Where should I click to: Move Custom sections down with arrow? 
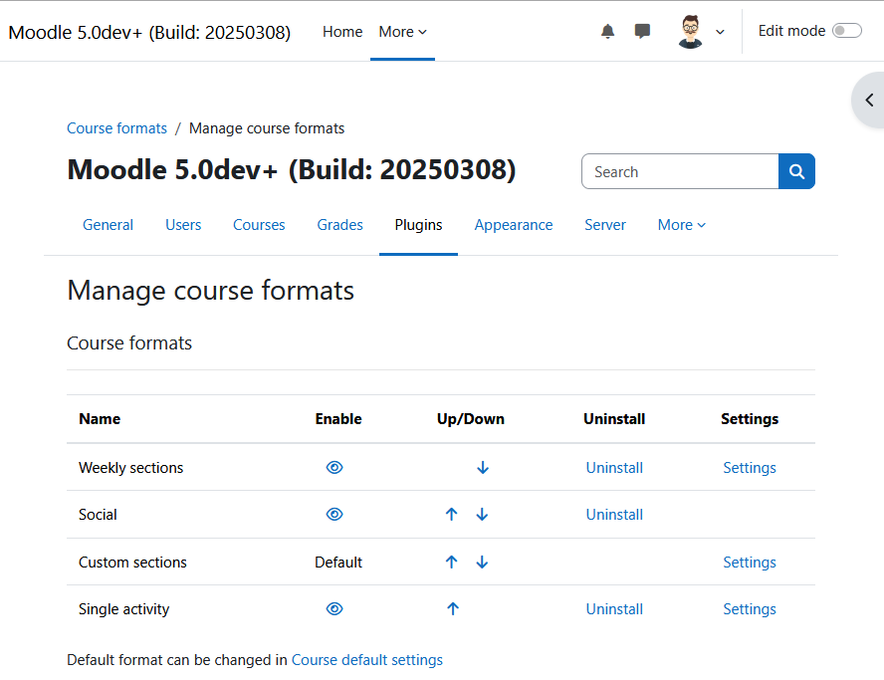(x=482, y=563)
